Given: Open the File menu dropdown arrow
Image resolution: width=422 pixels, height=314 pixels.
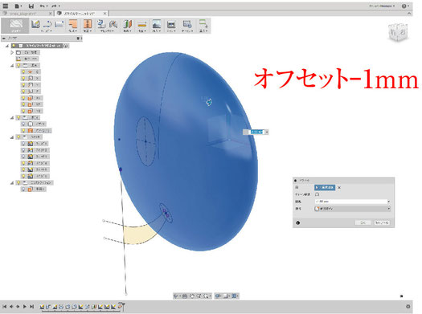Looking at the screenshot, I should pyautogui.click(x=21, y=6).
